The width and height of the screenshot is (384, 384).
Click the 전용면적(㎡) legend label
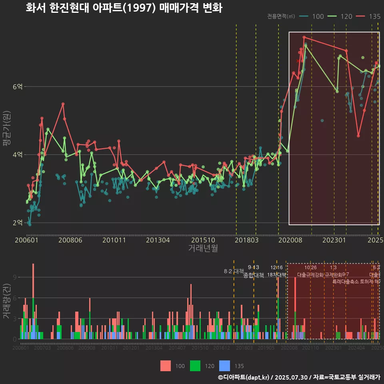pos(281,16)
